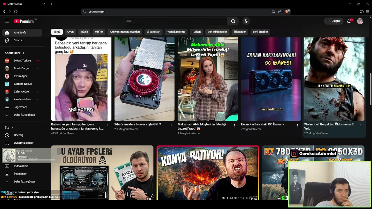Image resolution: width=372 pixels, height=209 pixels.
Task: Open Ekran Kartlarındaki OC İbaresi thumbnail
Action: pyautogui.click(x=271, y=79)
